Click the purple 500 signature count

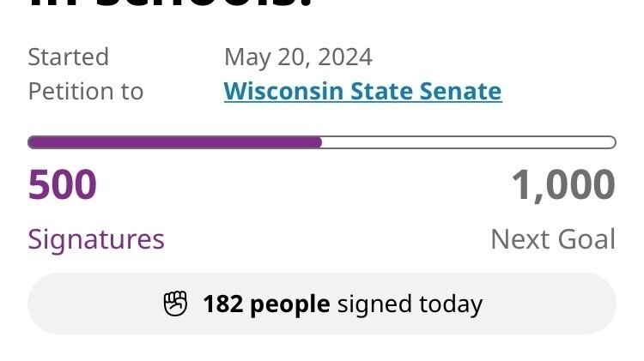[63, 185]
